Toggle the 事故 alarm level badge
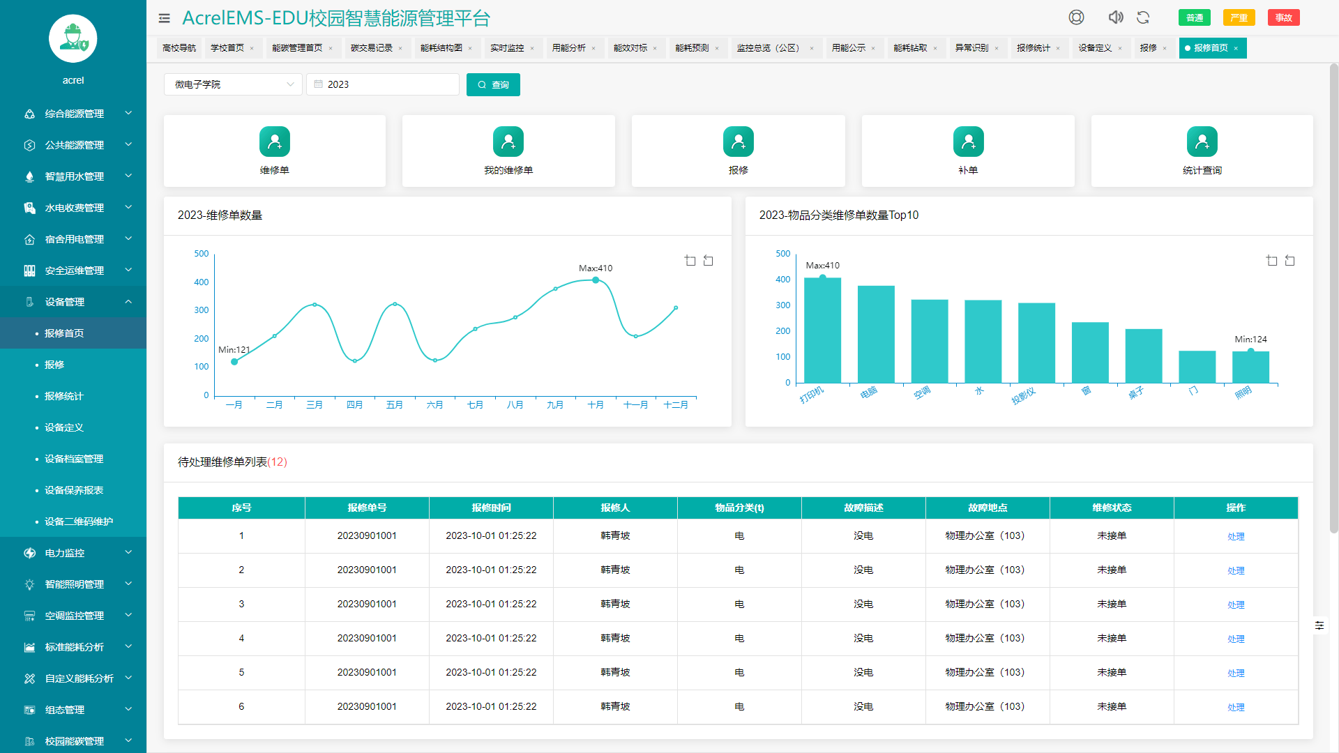 [1283, 18]
